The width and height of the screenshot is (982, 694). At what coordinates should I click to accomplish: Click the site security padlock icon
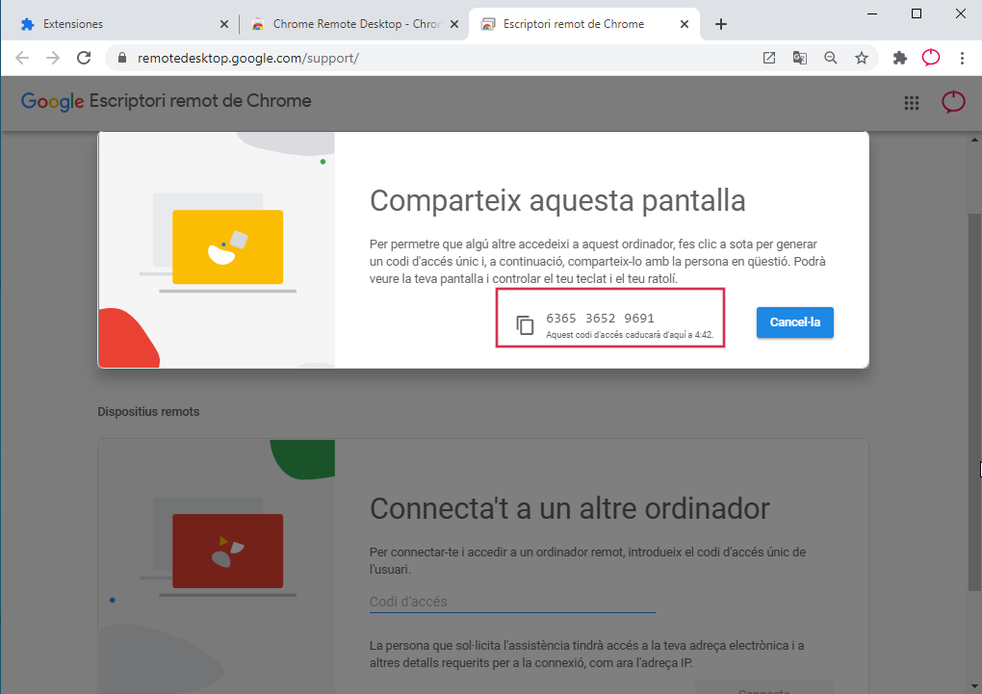coord(123,59)
